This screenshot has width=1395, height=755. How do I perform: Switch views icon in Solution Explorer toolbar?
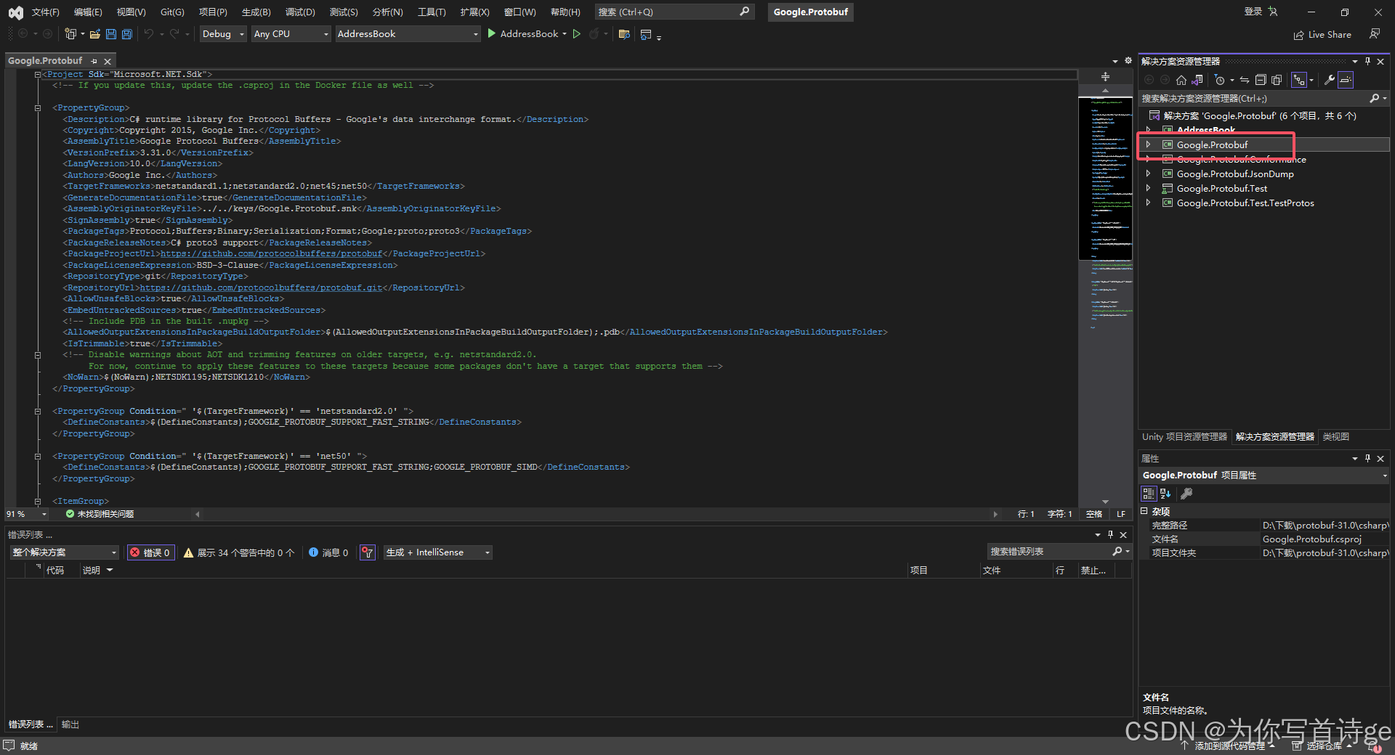pyautogui.click(x=1197, y=80)
